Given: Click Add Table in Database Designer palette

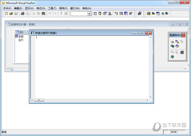Looking at the screenshot, I should pos(177,42).
